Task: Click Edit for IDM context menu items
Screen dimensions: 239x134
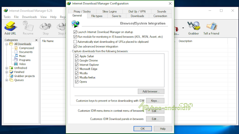Action: (x=155, y=111)
